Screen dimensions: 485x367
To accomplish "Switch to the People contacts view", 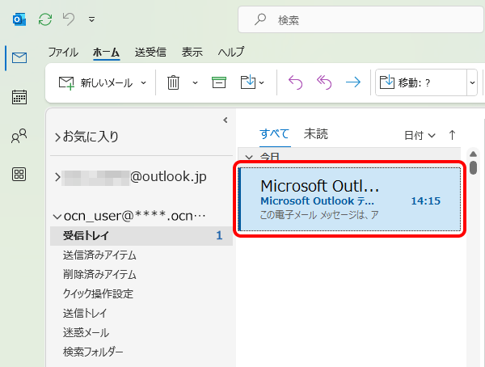I will [19, 137].
